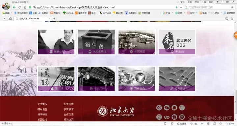Open the 科学研究 footer link
This screenshot has height=126, width=237.
pyautogui.click(x=42, y=115)
